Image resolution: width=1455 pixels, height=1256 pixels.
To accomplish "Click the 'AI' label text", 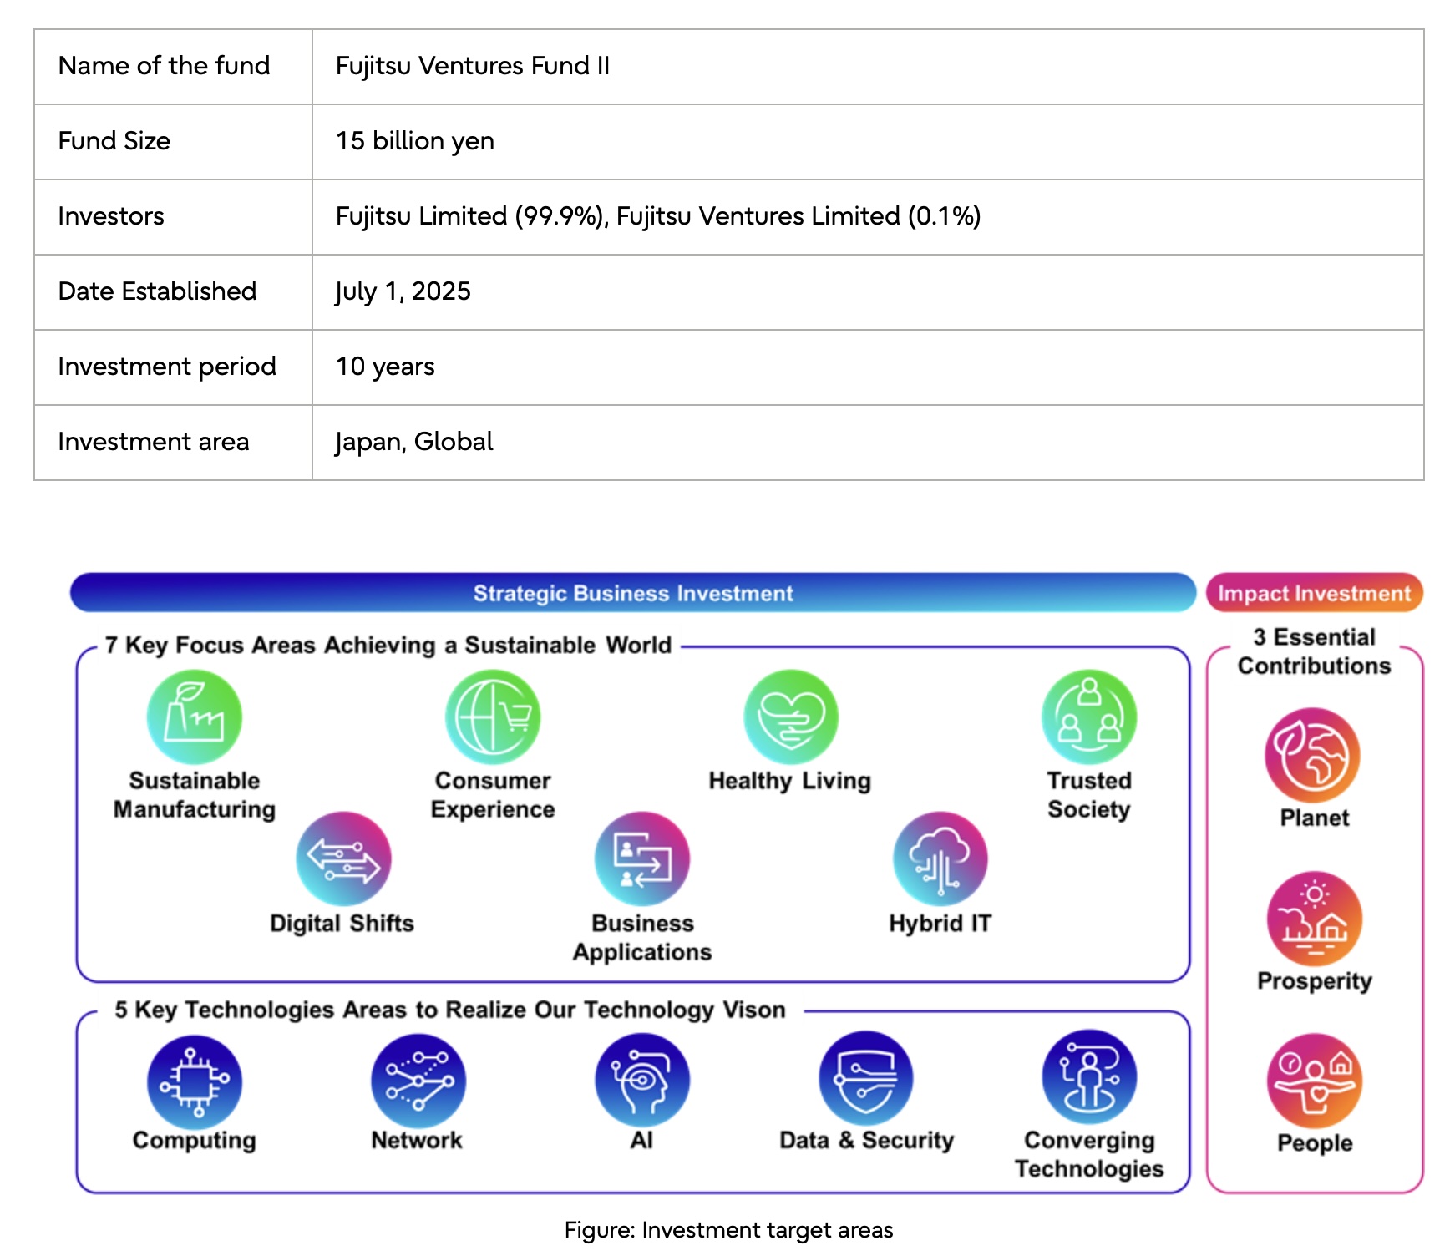I will pos(641,1141).
